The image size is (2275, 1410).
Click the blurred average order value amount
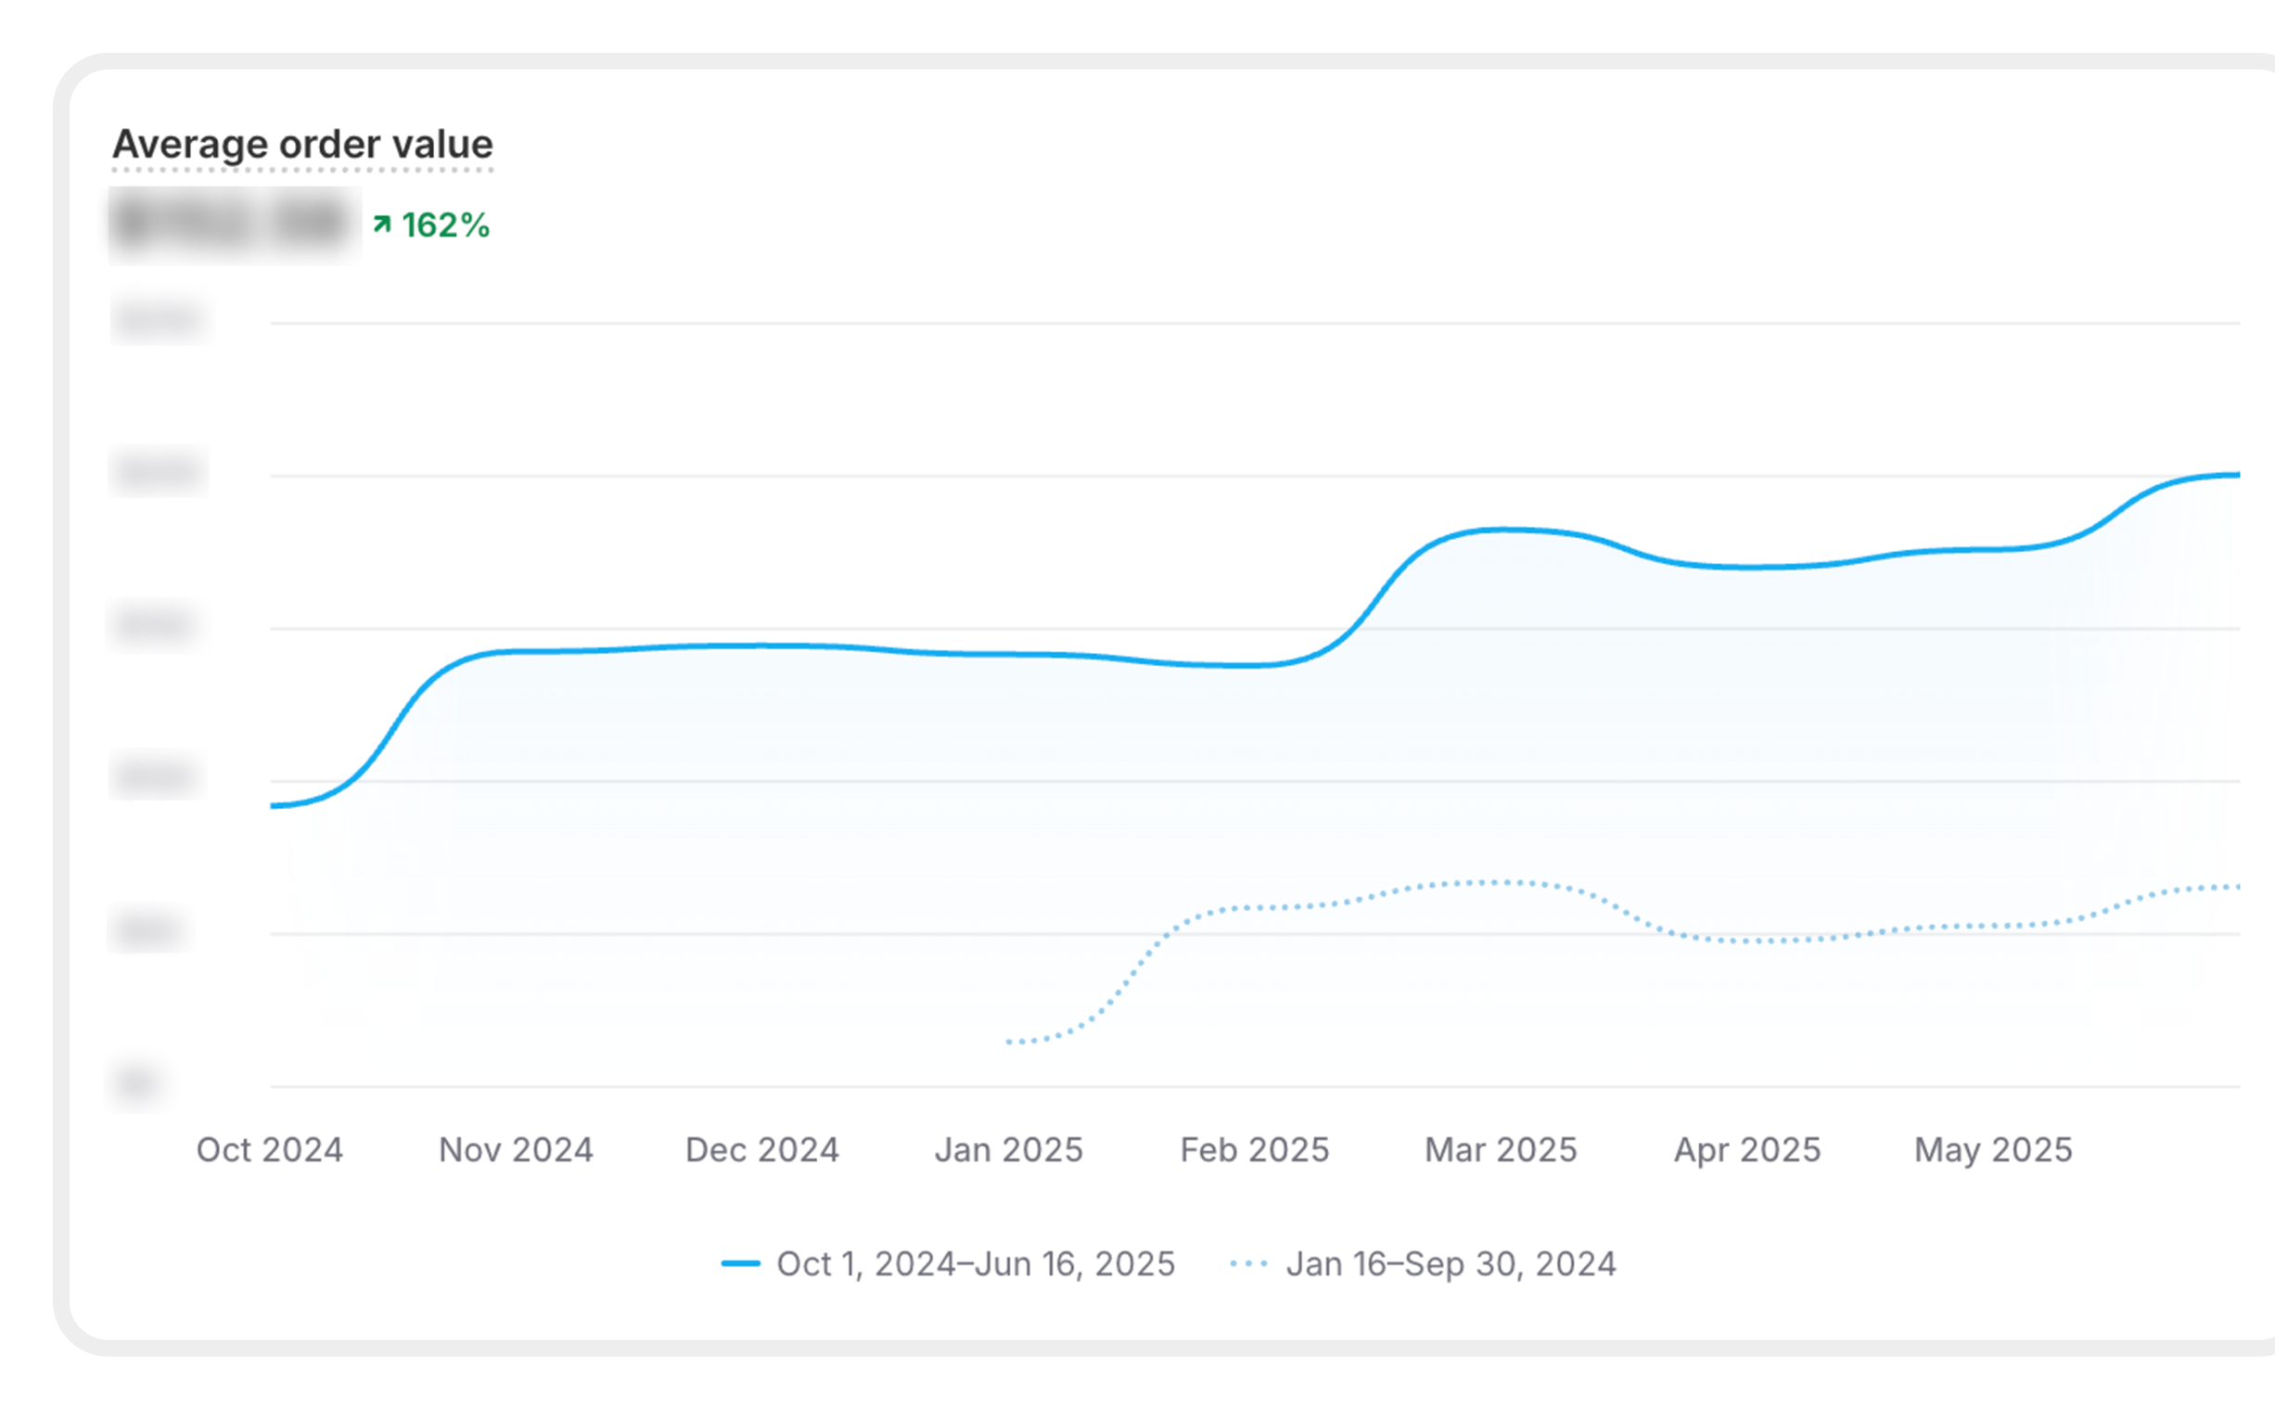click(234, 224)
